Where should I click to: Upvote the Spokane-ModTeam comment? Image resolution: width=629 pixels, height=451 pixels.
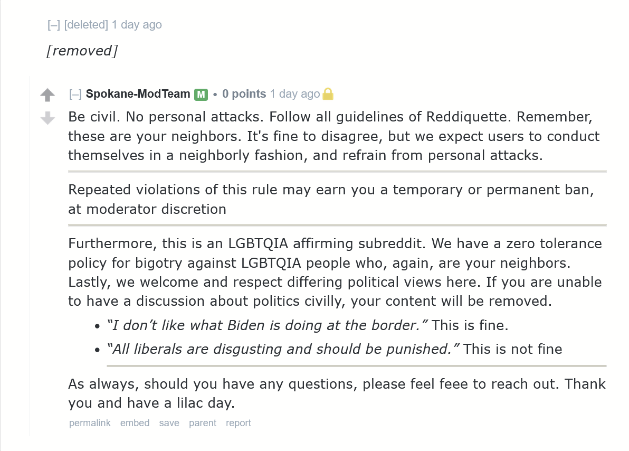[x=47, y=95]
